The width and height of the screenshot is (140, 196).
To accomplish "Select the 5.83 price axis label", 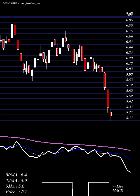I will click(x=129, y=80).
